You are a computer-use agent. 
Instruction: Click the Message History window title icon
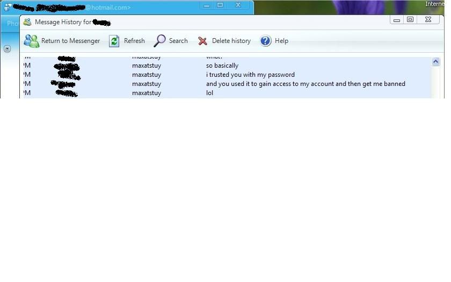(x=27, y=22)
